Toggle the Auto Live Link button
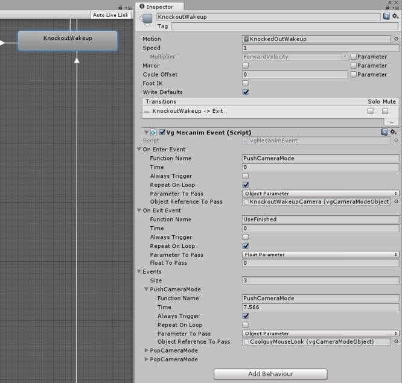Screen dimensions: 402x383 [x=110, y=15]
